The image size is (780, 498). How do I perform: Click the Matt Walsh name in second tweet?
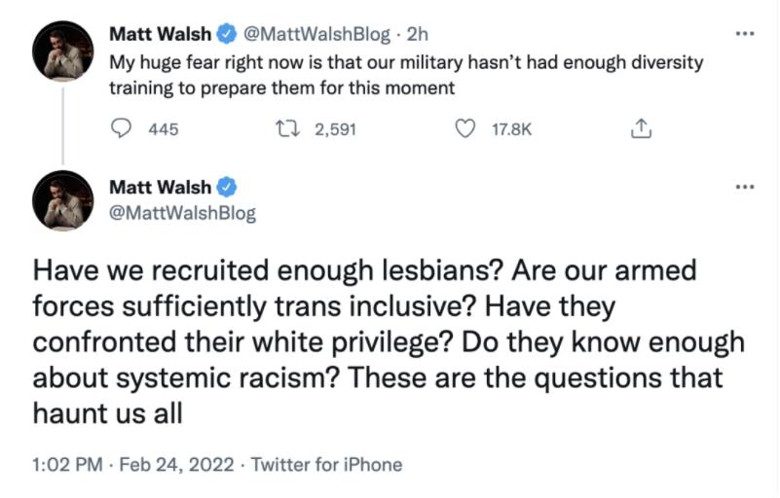coord(160,187)
